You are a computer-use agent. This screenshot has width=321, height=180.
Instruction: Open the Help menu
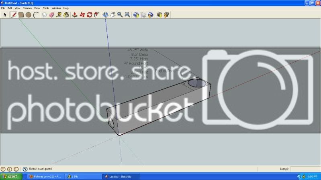[x=66, y=8]
